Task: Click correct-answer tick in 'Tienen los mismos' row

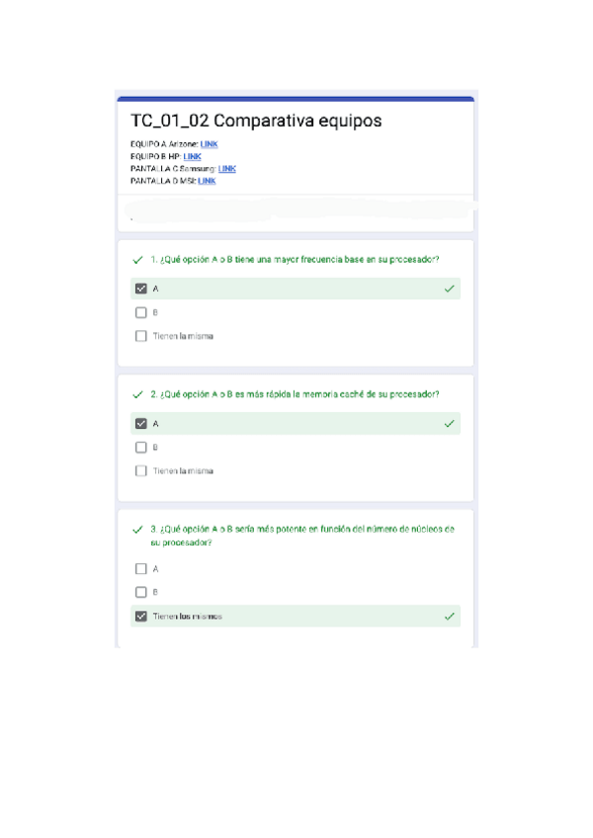Action: (450, 616)
